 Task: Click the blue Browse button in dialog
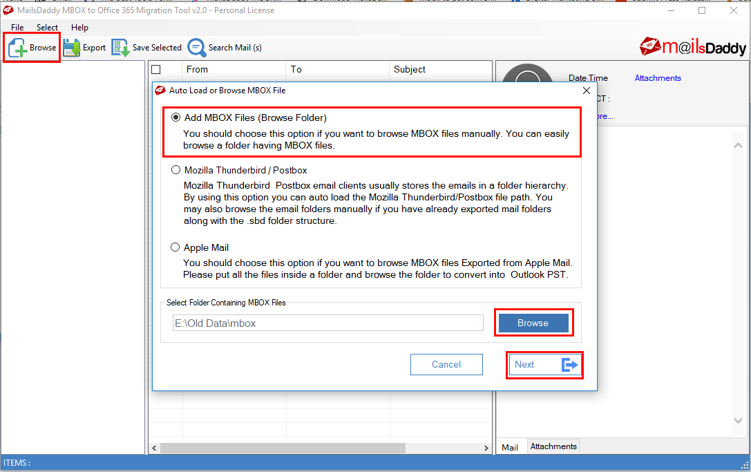[x=533, y=323]
